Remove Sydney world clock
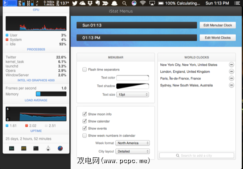The height and width of the screenshot is (169, 243). pyautogui.click(x=231, y=85)
